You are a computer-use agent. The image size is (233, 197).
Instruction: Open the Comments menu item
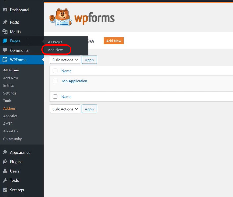pyautogui.click(x=19, y=50)
